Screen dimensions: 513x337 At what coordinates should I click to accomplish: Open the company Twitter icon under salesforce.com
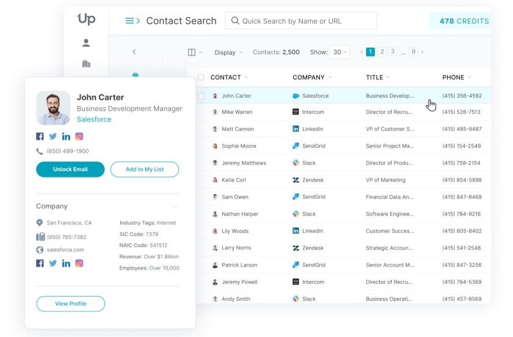coord(53,263)
